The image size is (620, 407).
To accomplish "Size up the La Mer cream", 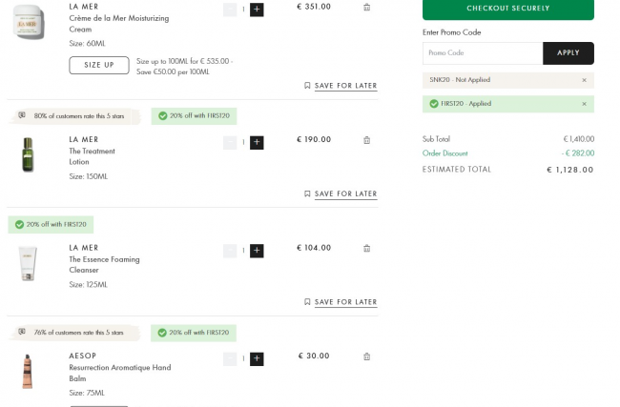I will [x=99, y=65].
